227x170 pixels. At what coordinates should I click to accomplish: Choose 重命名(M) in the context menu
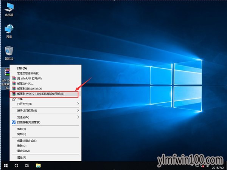[x=45, y=151]
